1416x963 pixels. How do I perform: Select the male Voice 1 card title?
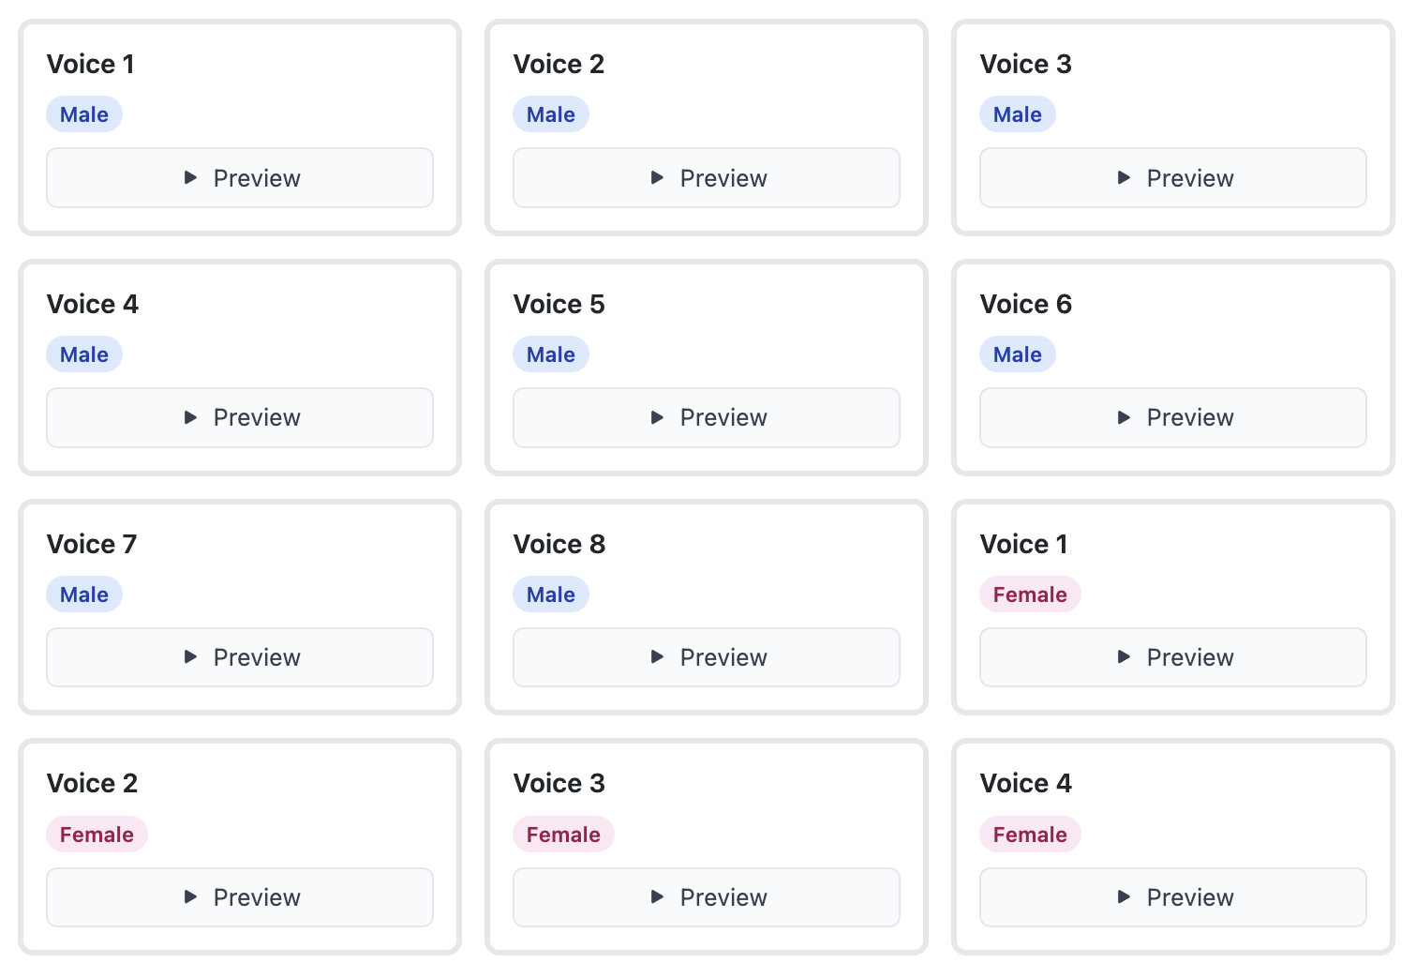91,64
